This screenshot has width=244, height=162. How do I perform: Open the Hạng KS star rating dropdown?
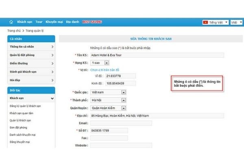(x=107, y=63)
